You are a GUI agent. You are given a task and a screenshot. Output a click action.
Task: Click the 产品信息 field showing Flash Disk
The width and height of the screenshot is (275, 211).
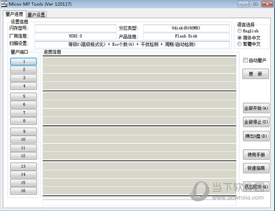pos(186,36)
